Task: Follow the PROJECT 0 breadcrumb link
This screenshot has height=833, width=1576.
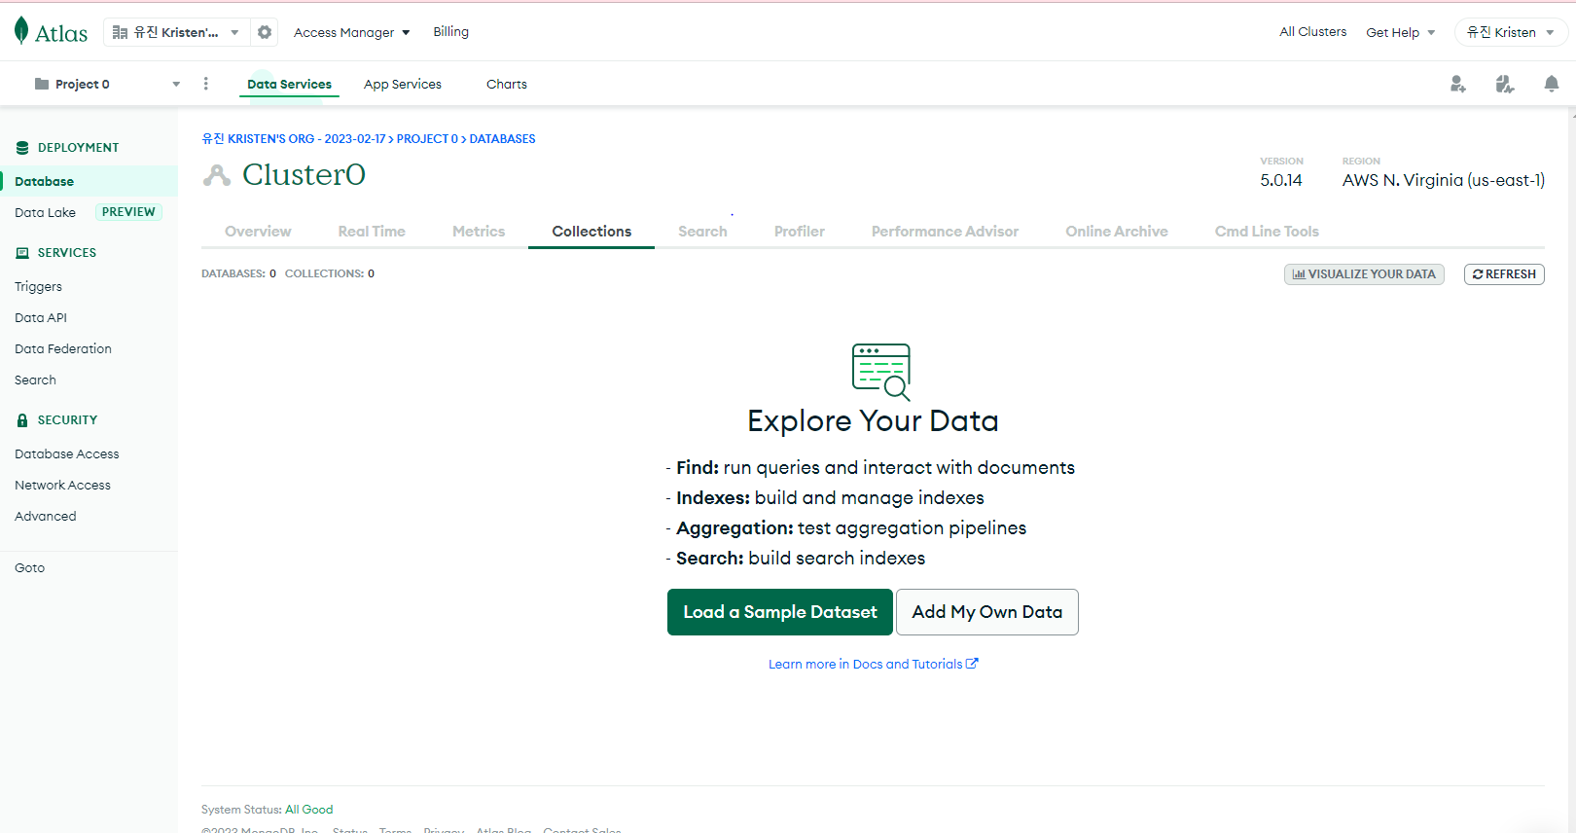Action: 427,139
